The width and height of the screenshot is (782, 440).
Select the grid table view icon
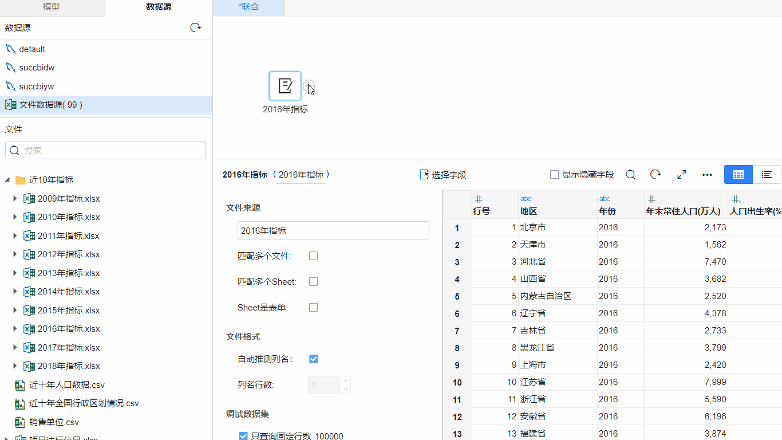click(x=738, y=174)
